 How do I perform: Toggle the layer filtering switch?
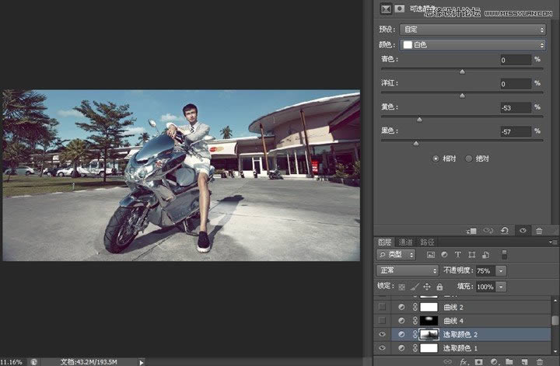point(504,254)
